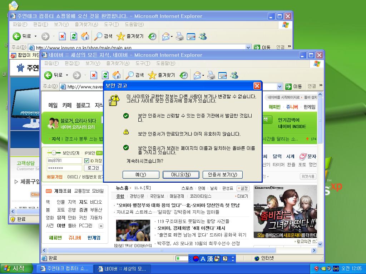Image resolution: width=366 pixels, height=274 pixels.
Task: Open address bar dropdown in the 주연테크 window
Action: pyautogui.click(x=248, y=47)
